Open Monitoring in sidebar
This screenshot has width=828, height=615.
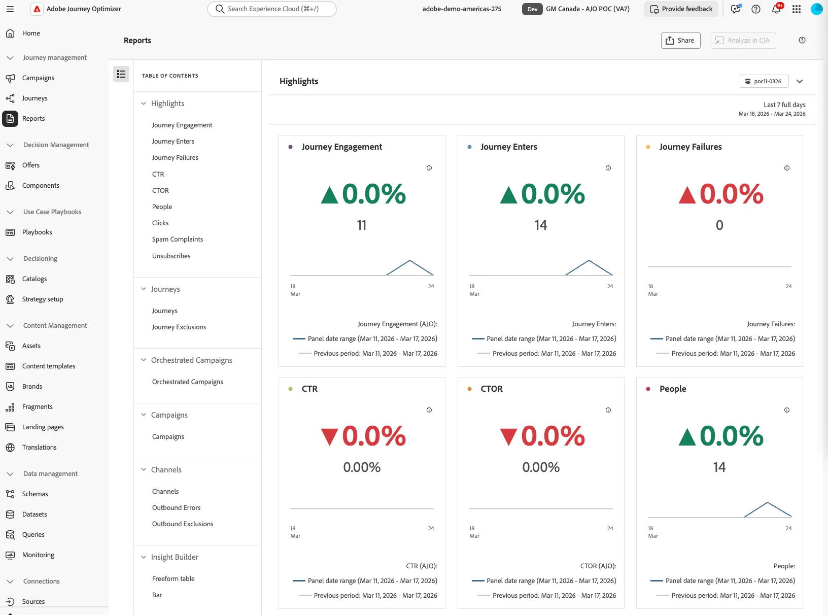(x=38, y=555)
